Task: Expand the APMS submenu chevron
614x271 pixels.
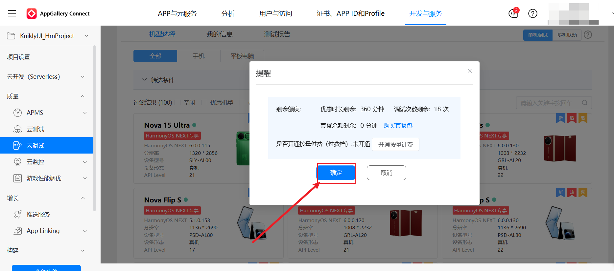Action: point(85,113)
